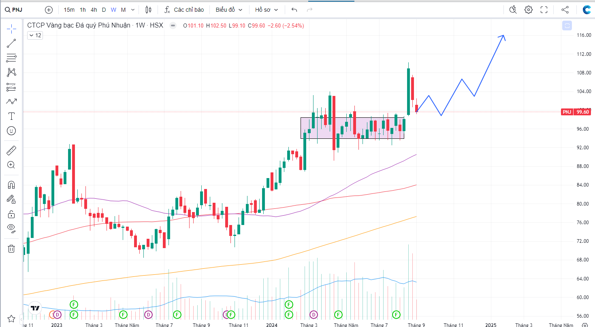The image size is (595, 327).
Task: Select the Text annotation tool
Action: (11, 116)
